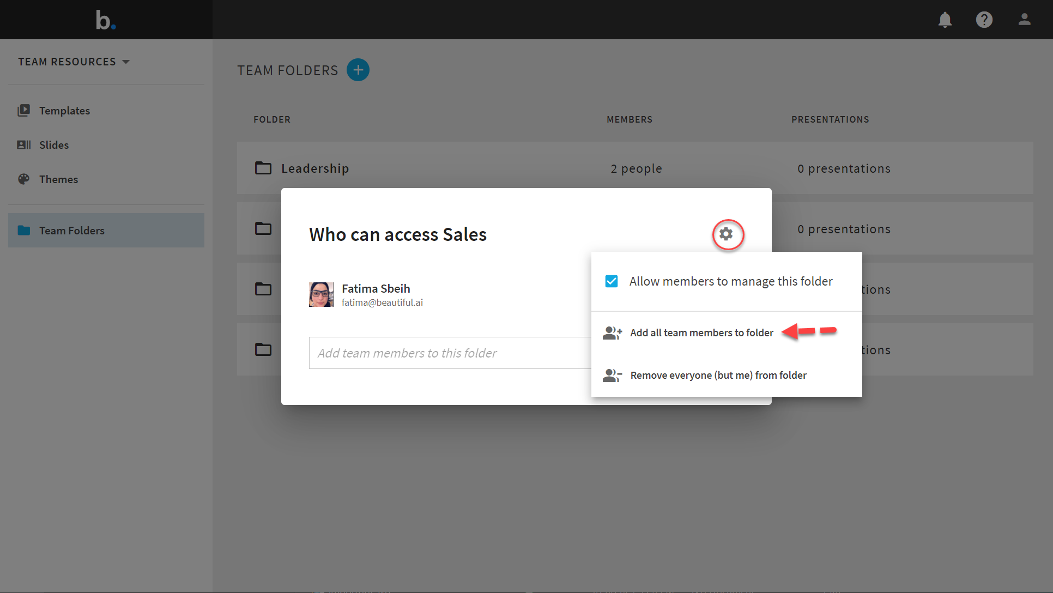Click Fatima Sbeih's avatar photo
The image size is (1053, 593).
pos(321,294)
